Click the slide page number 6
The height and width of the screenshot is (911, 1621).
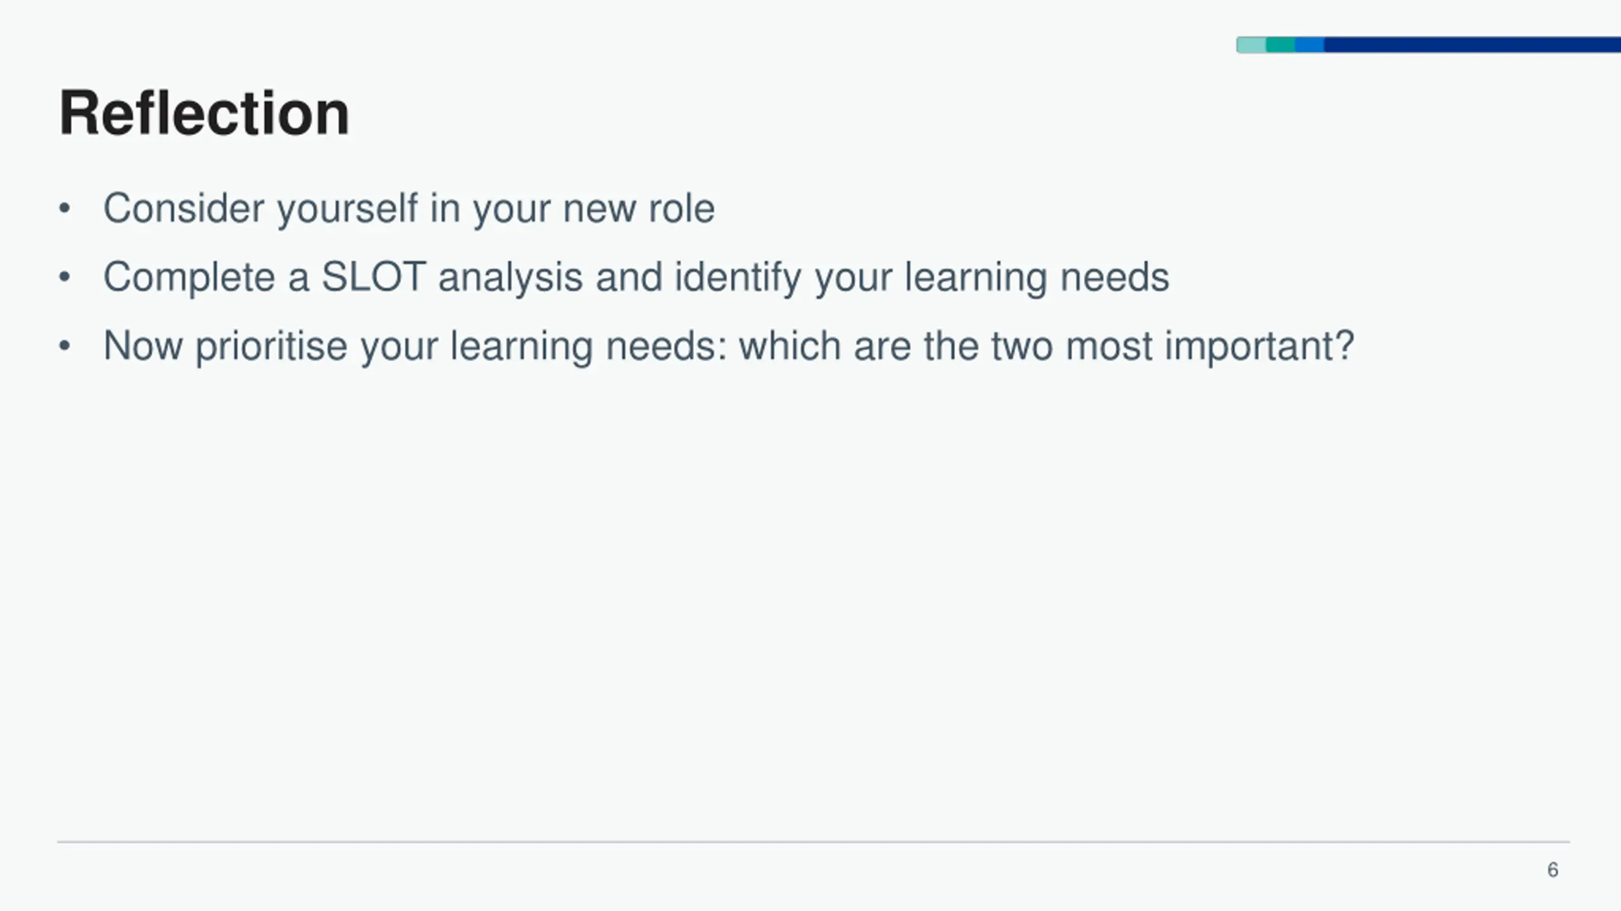1553,870
